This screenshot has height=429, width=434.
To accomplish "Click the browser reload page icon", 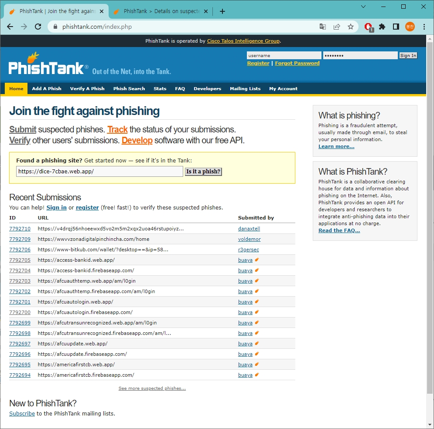I will coord(38,27).
